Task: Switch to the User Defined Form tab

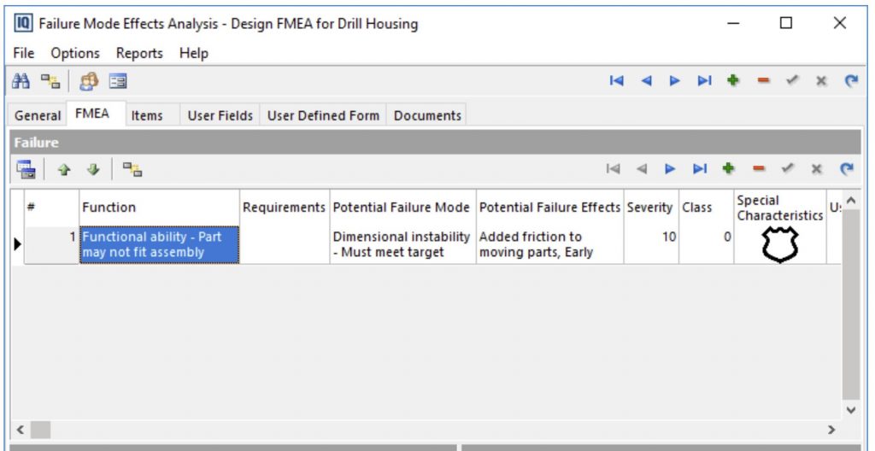Action: 323,115
